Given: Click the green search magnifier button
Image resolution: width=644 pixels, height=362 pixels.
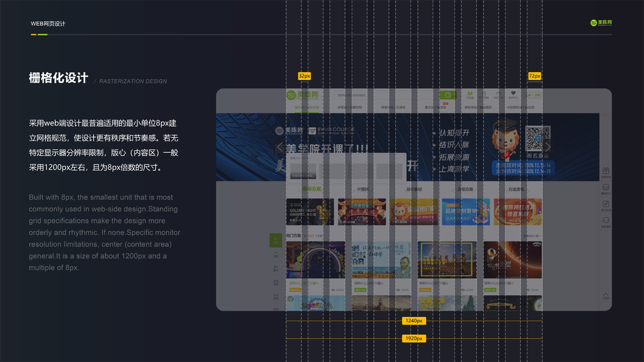Looking at the screenshot, I should 448,95.
